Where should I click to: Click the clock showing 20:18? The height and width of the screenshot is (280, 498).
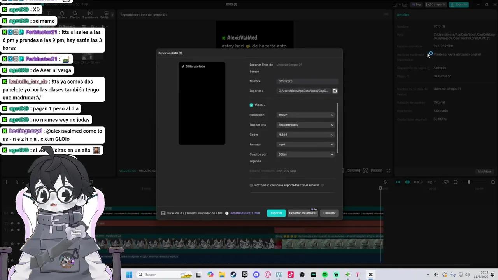[484, 273]
